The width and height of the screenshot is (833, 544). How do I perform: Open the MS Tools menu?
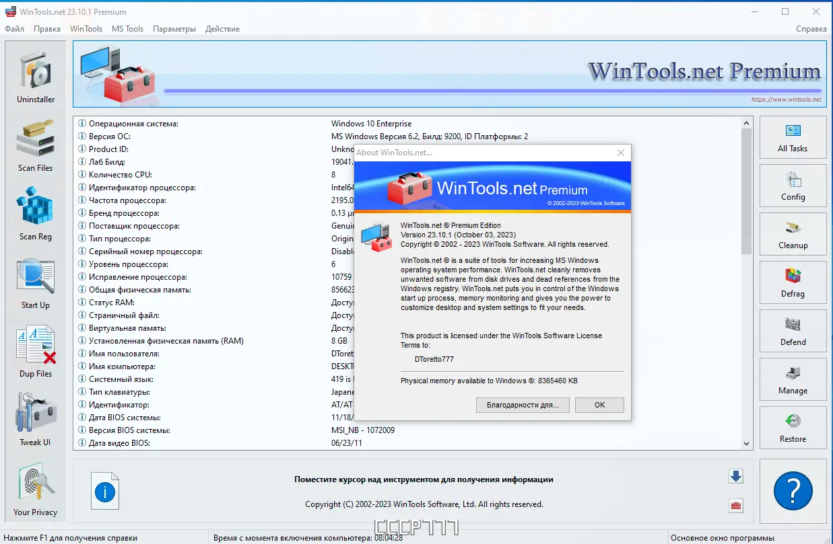pyautogui.click(x=128, y=29)
